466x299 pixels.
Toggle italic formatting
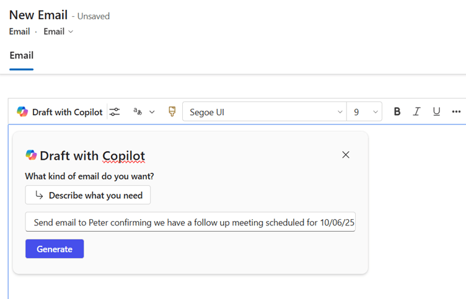[x=416, y=111]
